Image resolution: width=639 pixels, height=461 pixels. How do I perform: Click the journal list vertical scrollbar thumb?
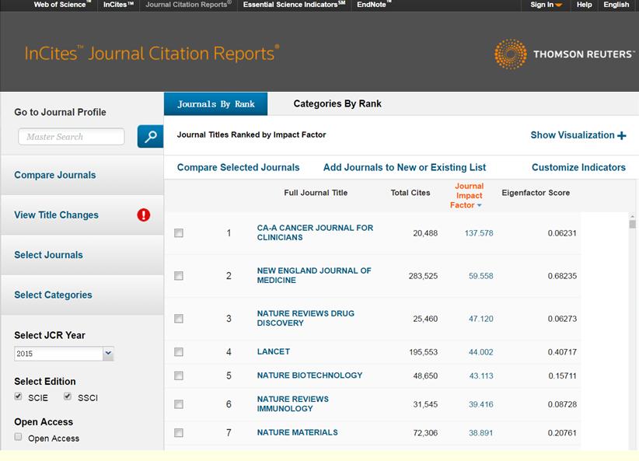tap(632, 224)
